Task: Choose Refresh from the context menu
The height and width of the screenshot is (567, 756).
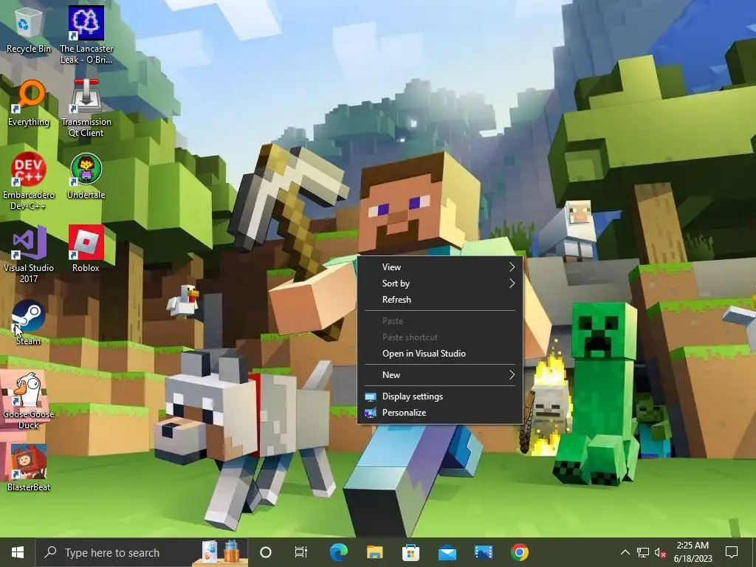Action: click(x=440, y=300)
